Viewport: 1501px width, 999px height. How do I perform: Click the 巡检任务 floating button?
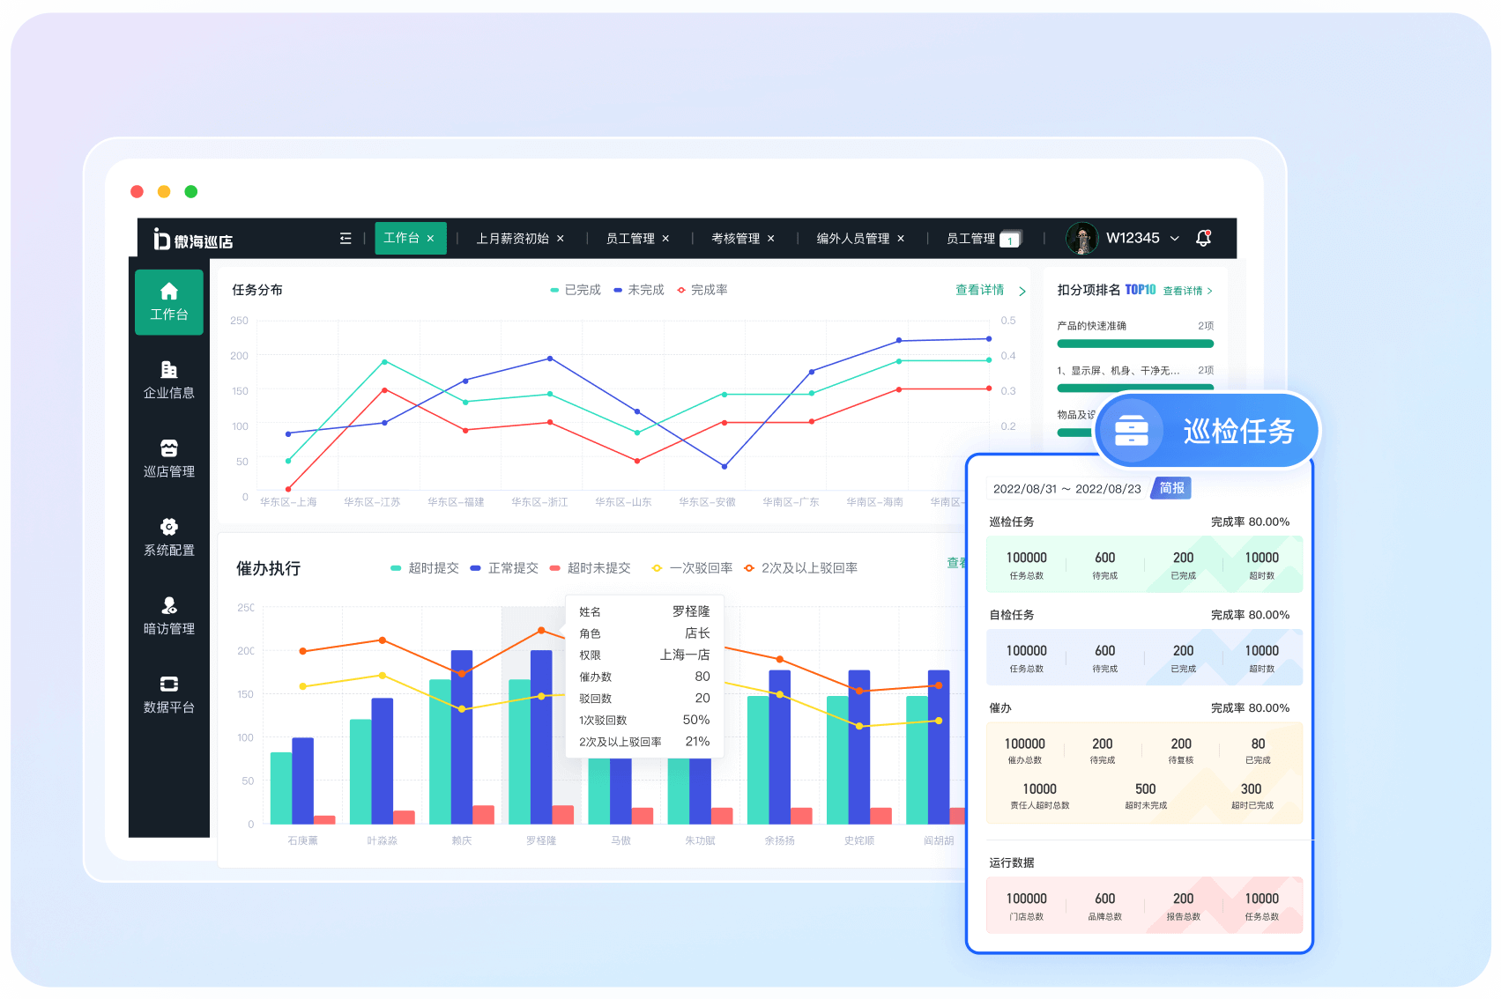(x=1207, y=431)
